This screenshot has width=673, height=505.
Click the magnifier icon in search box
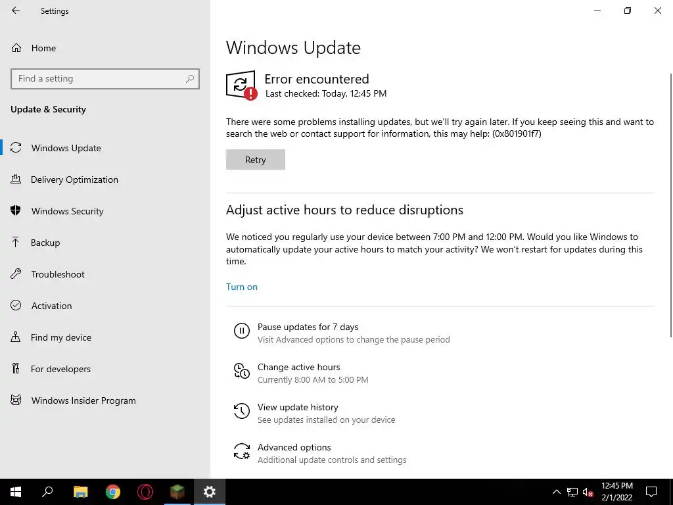tap(190, 79)
